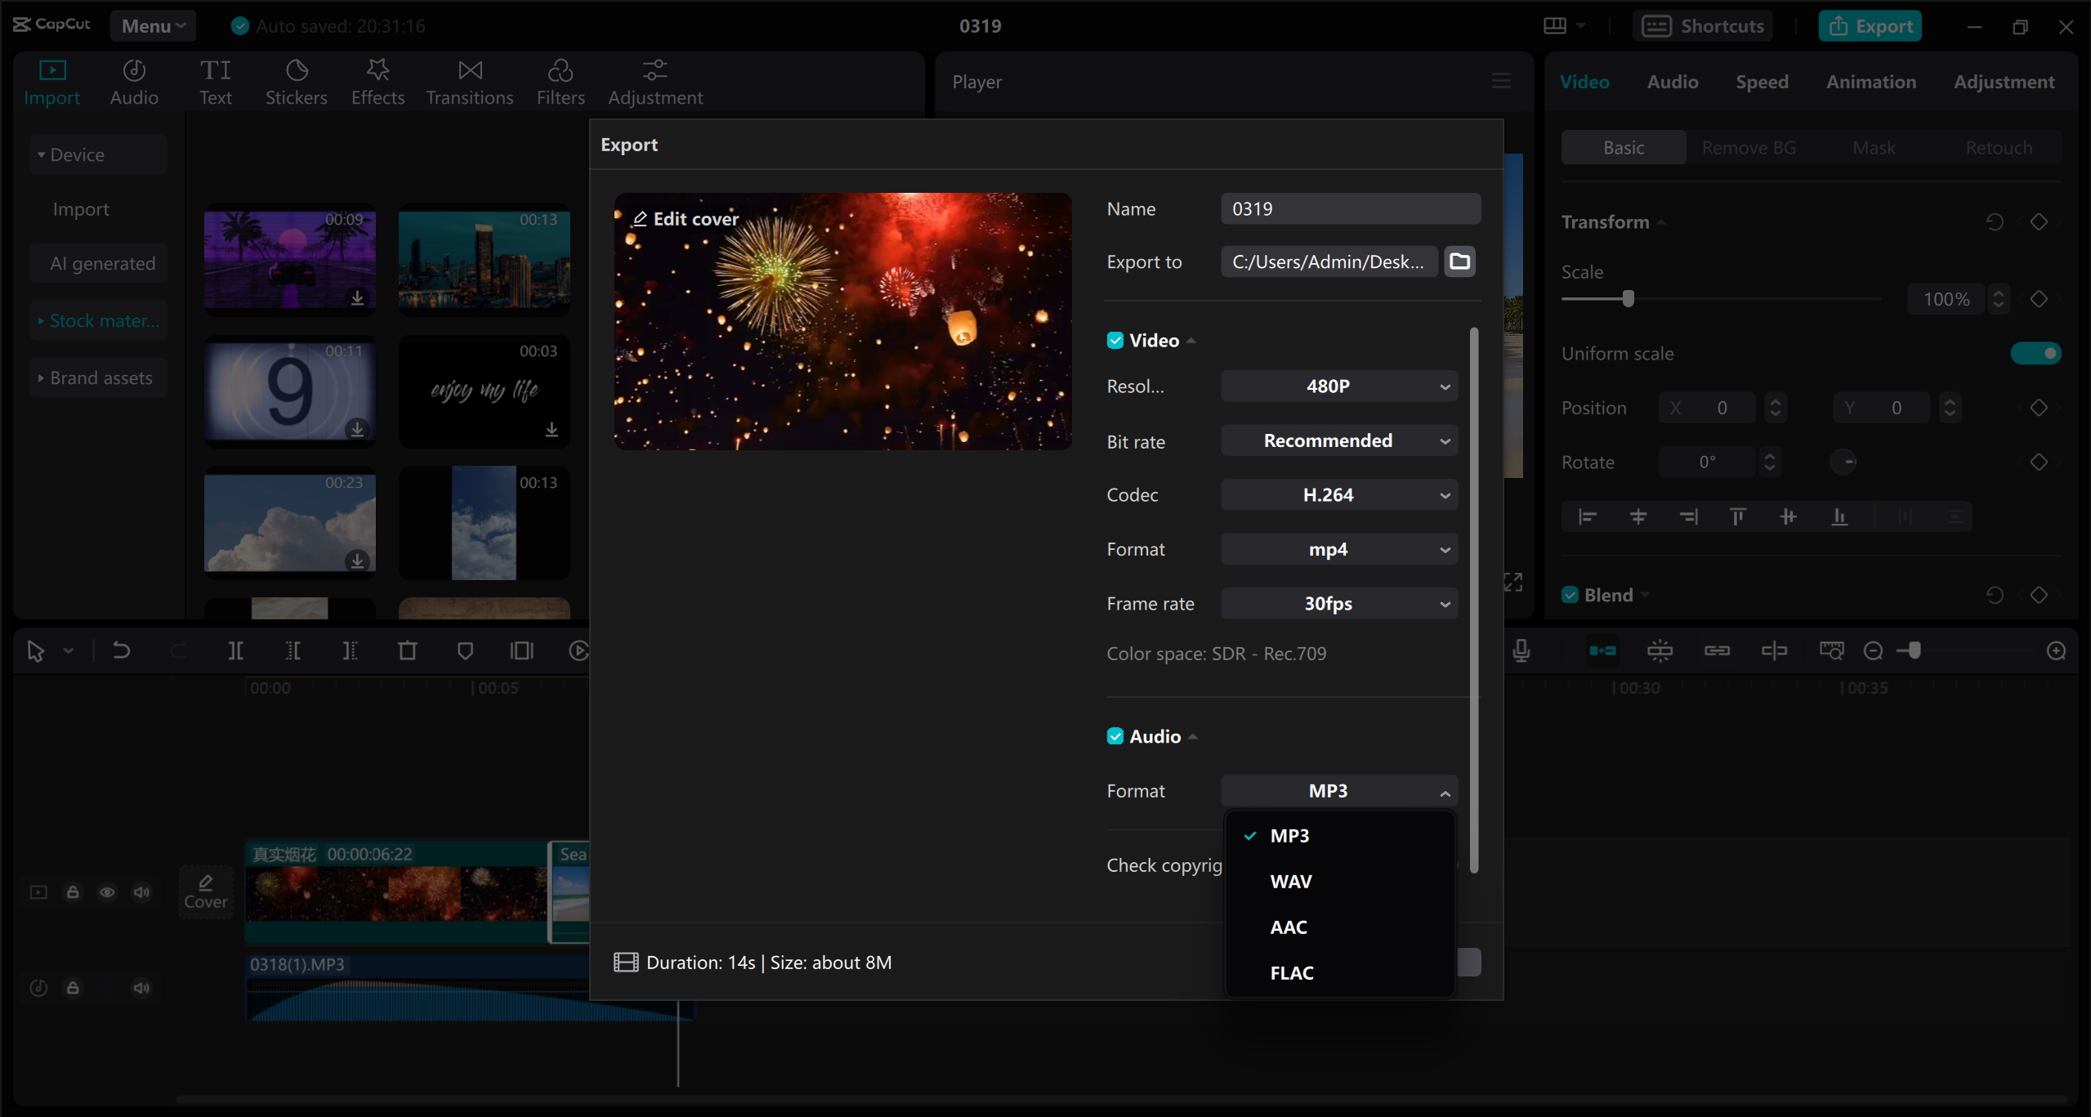Screen dimensions: 2091x1117
Task: Click the Shortcuts button
Action: (1703, 26)
